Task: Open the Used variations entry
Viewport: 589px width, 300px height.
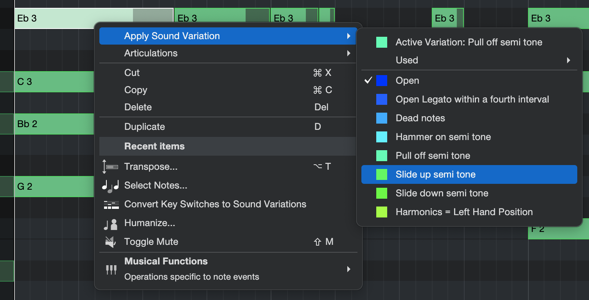Action: (469, 60)
